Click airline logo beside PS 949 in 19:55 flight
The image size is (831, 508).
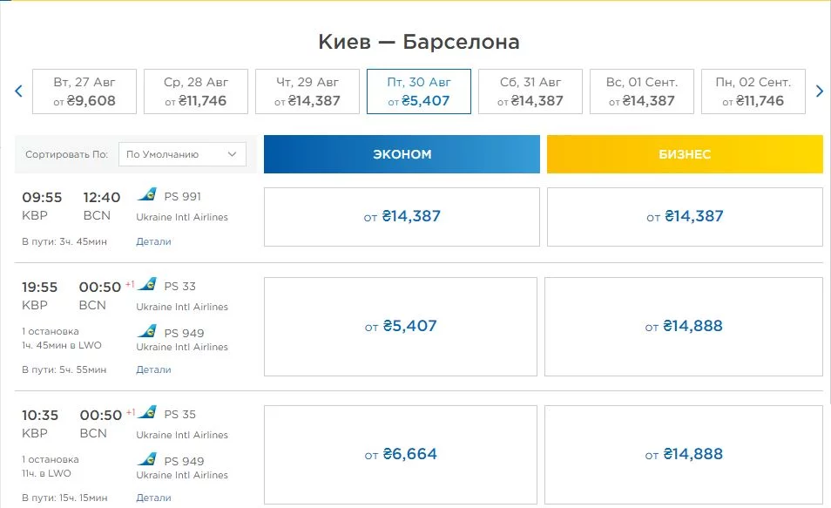[x=146, y=332]
